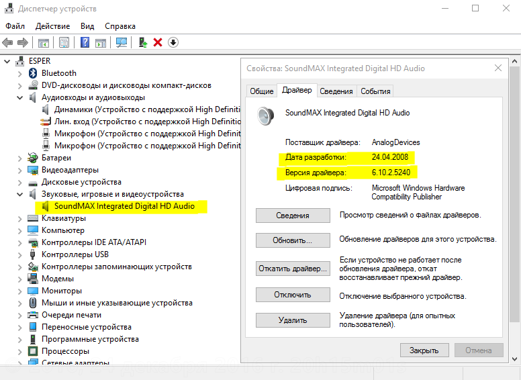Click the Disk drives category icon
The width and height of the screenshot is (521, 380).
(33, 183)
